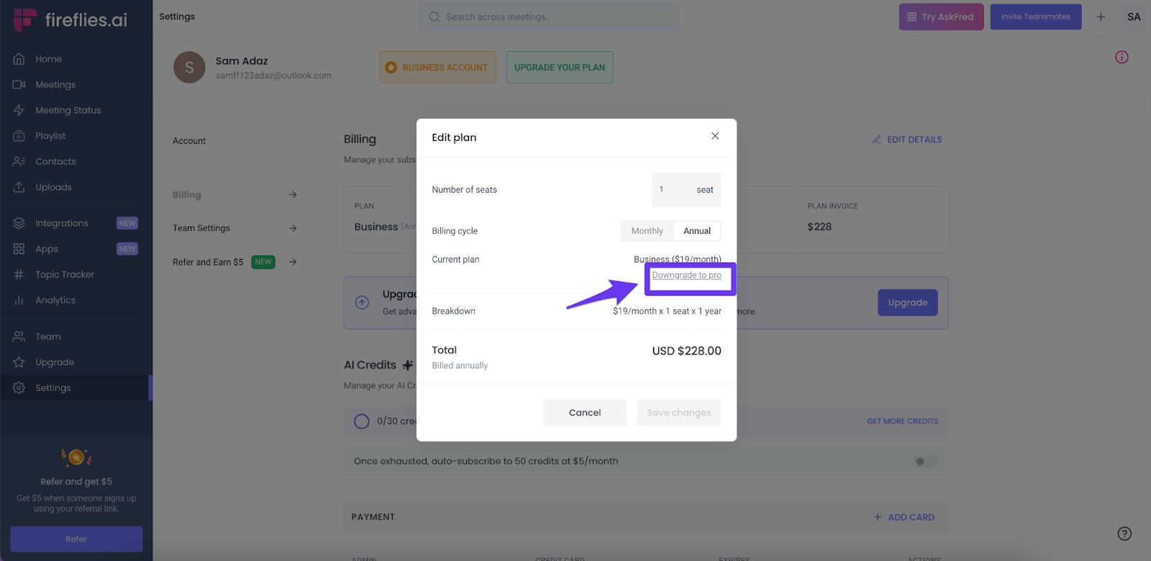Click the Uploads icon in sidebar
Image resolution: width=1151 pixels, height=561 pixels.
(x=19, y=187)
